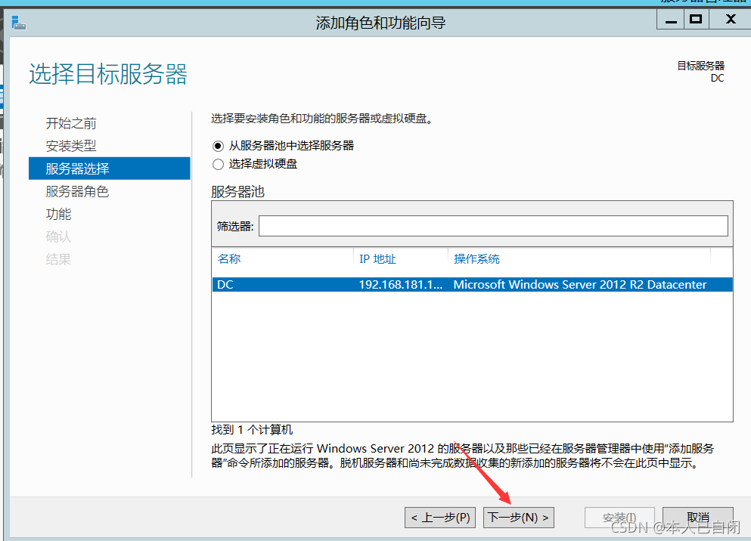
Task: Close the 添加角色和功能向导 window
Action: 731,20
